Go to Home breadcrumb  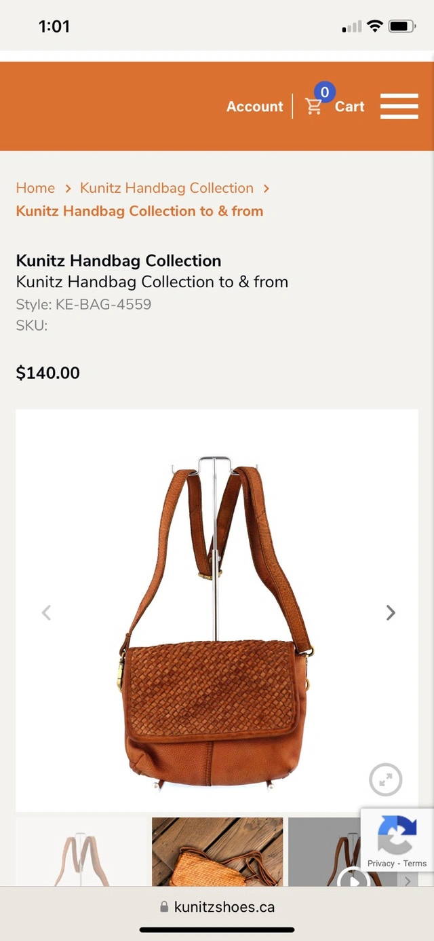35,188
